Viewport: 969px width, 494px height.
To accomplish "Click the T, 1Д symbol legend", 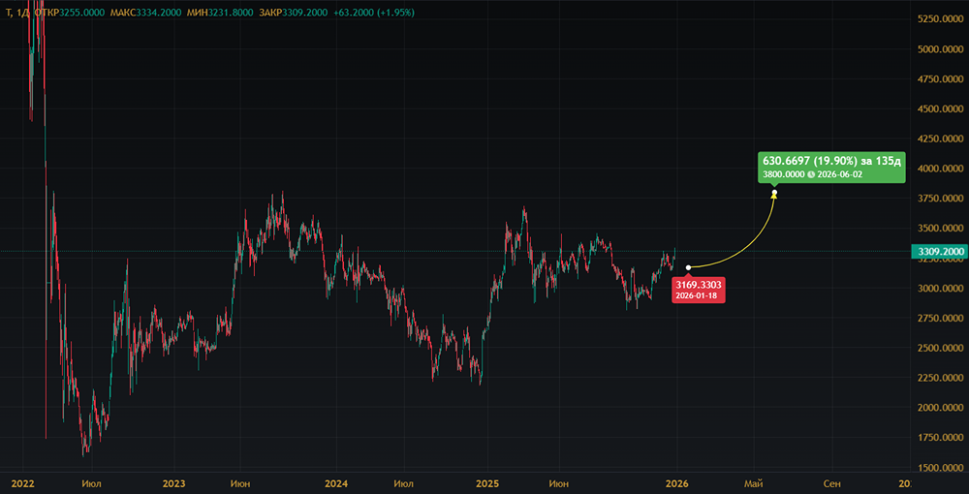I will tap(17, 13).
